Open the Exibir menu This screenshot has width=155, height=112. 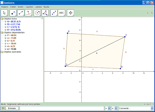point(21,7)
